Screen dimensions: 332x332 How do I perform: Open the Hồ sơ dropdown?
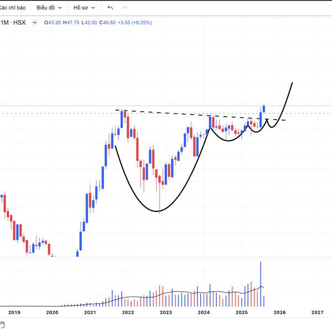84,8
